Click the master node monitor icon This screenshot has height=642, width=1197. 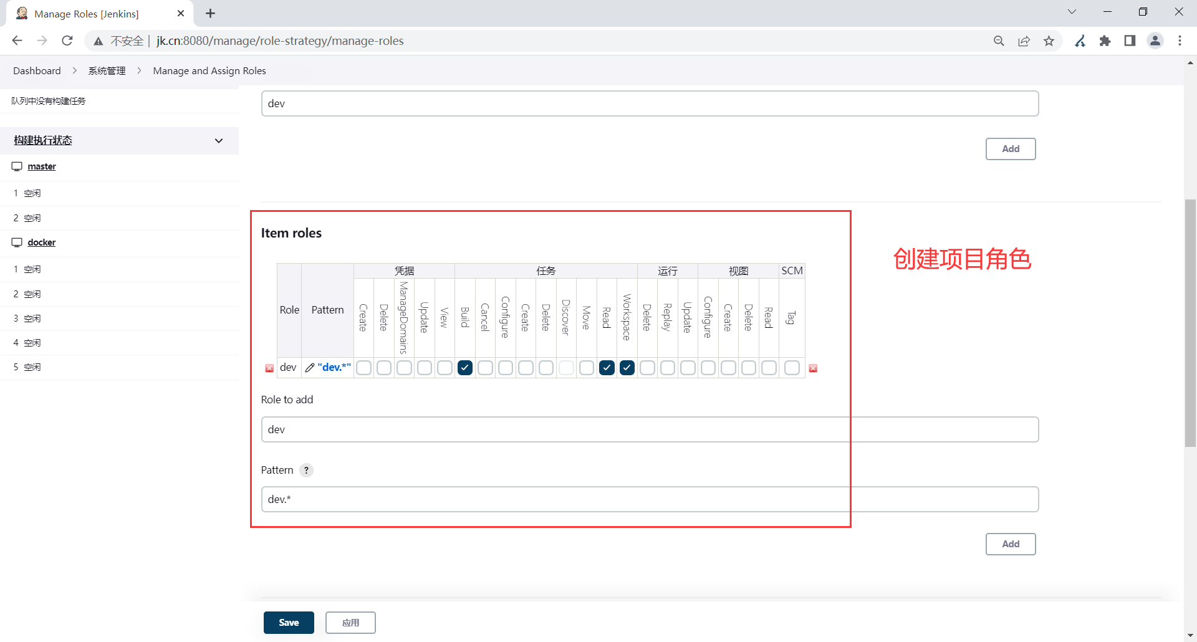pyautogui.click(x=17, y=166)
